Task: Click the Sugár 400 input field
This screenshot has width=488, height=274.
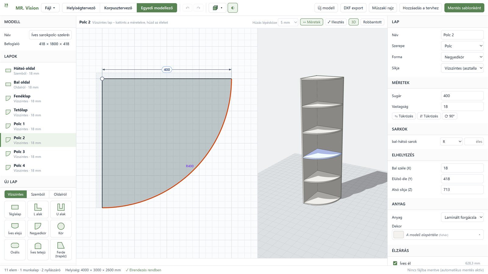Action: point(462,96)
